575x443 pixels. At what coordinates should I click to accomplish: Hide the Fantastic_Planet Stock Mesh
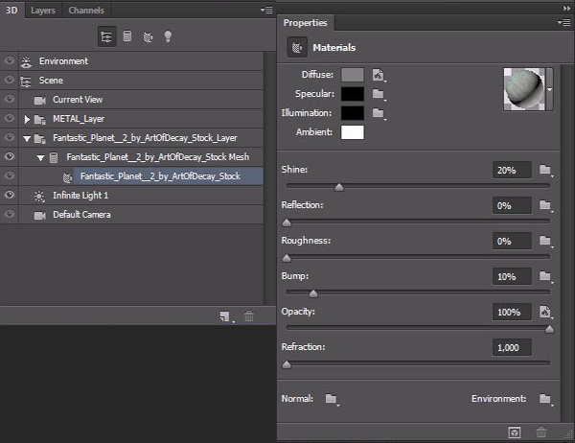11,157
